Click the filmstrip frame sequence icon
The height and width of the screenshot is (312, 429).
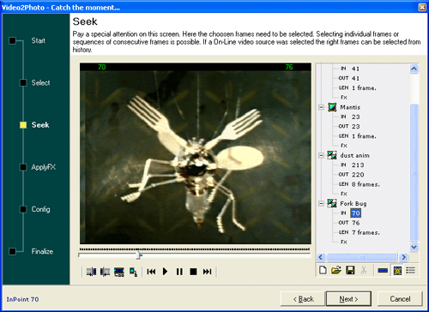tap(119, 272)
